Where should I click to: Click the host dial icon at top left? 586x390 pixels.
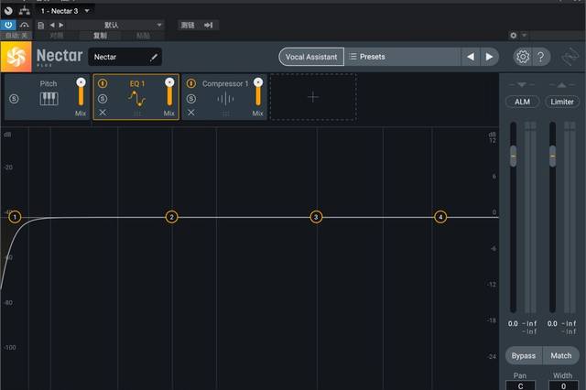(x=8, y=11)
